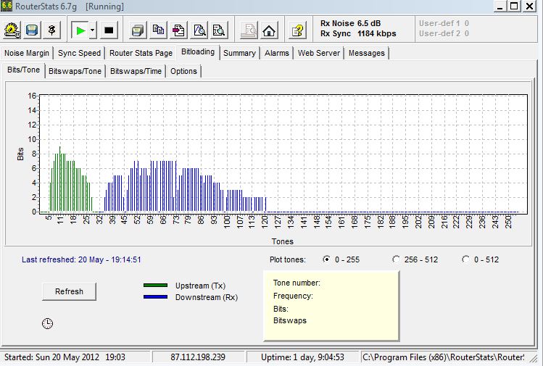
Task: Select the 0 - 255 plot tones option
Action: (x=326, y=259)
